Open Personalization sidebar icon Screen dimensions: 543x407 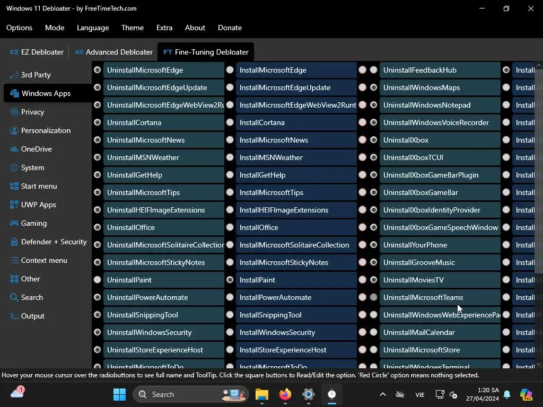point(14,130)
